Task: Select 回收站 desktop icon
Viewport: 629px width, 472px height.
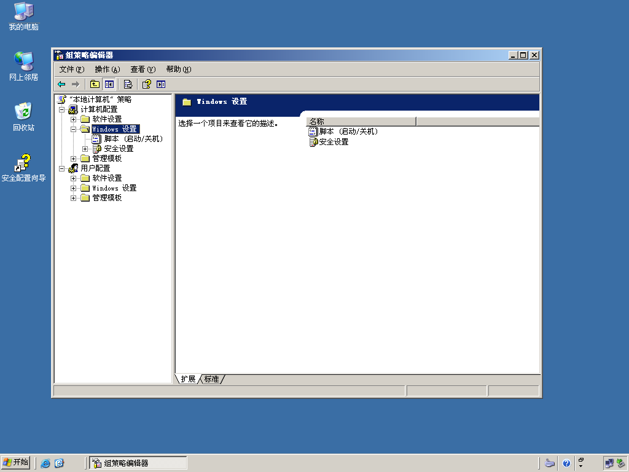Action: tap(24, 117)
